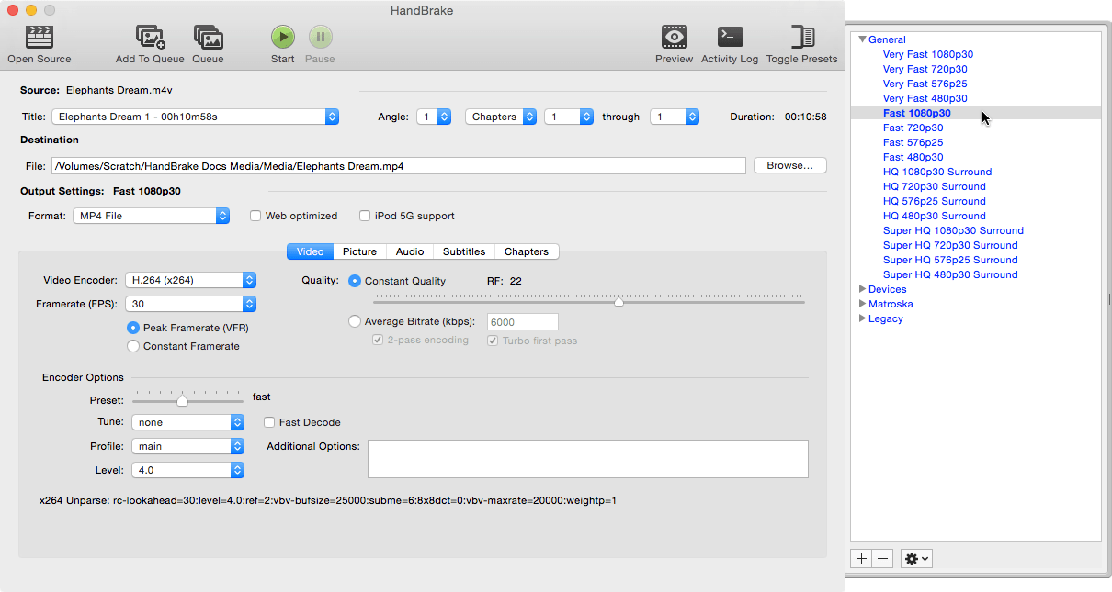Click the plus icon to add preset
Image resolution: width=1112 pixels, height=592 pixels.
pyautogui.click(x=861, y=558)
